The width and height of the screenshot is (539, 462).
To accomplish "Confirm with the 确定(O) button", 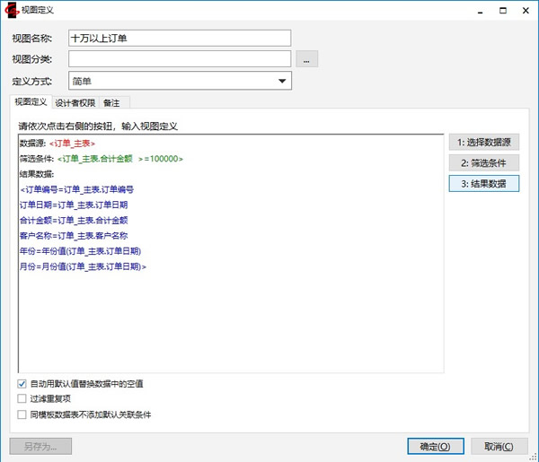I will coord(435,446).
